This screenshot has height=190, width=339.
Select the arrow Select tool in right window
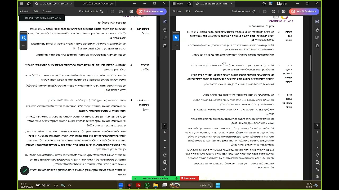coord(176,38)
